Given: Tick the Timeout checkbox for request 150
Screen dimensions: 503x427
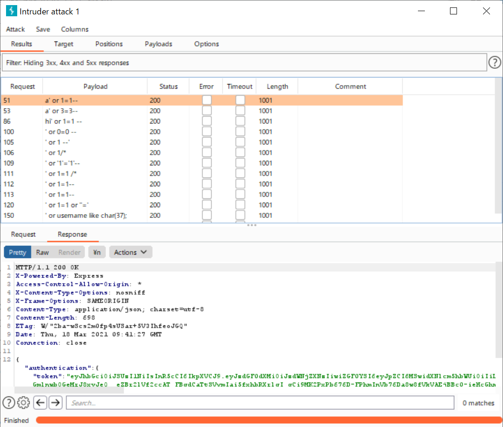Looking at the screenshot, I should click(240, 216).
